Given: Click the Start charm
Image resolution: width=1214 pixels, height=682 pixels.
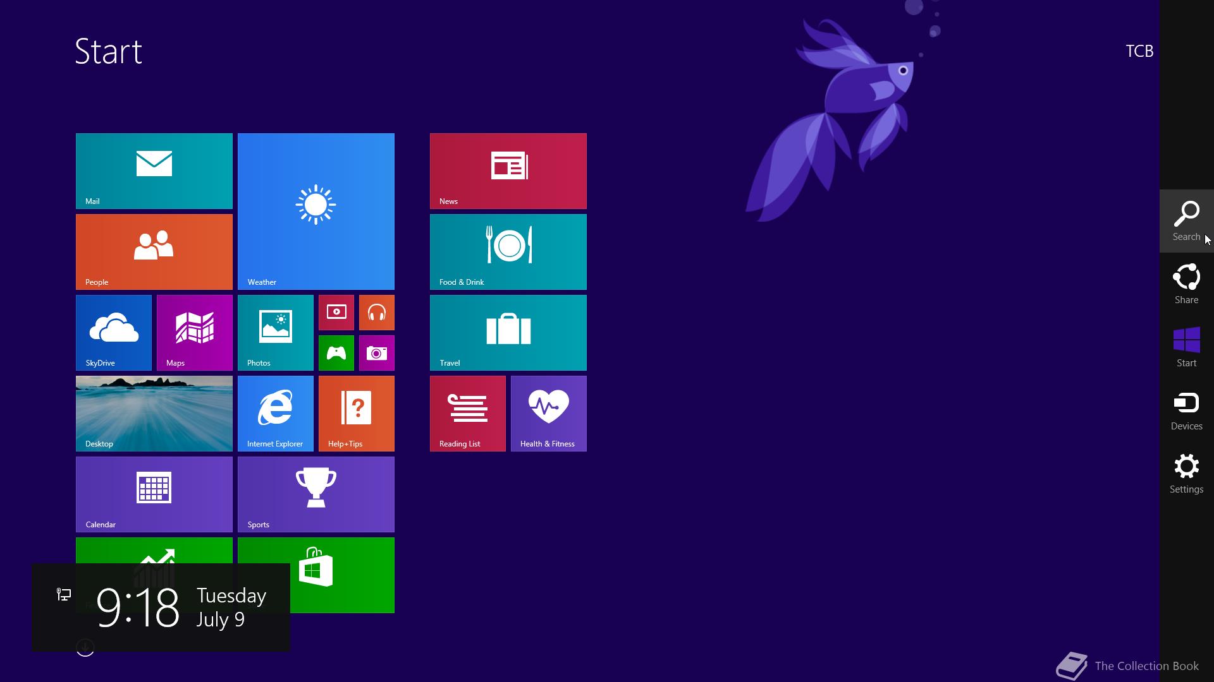Looking at the screenshot, I should (x=1187, y=347).
